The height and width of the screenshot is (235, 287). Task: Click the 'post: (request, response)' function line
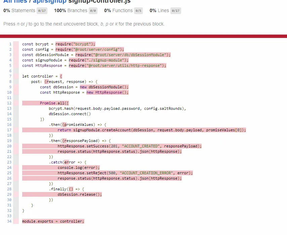[64, 82]
